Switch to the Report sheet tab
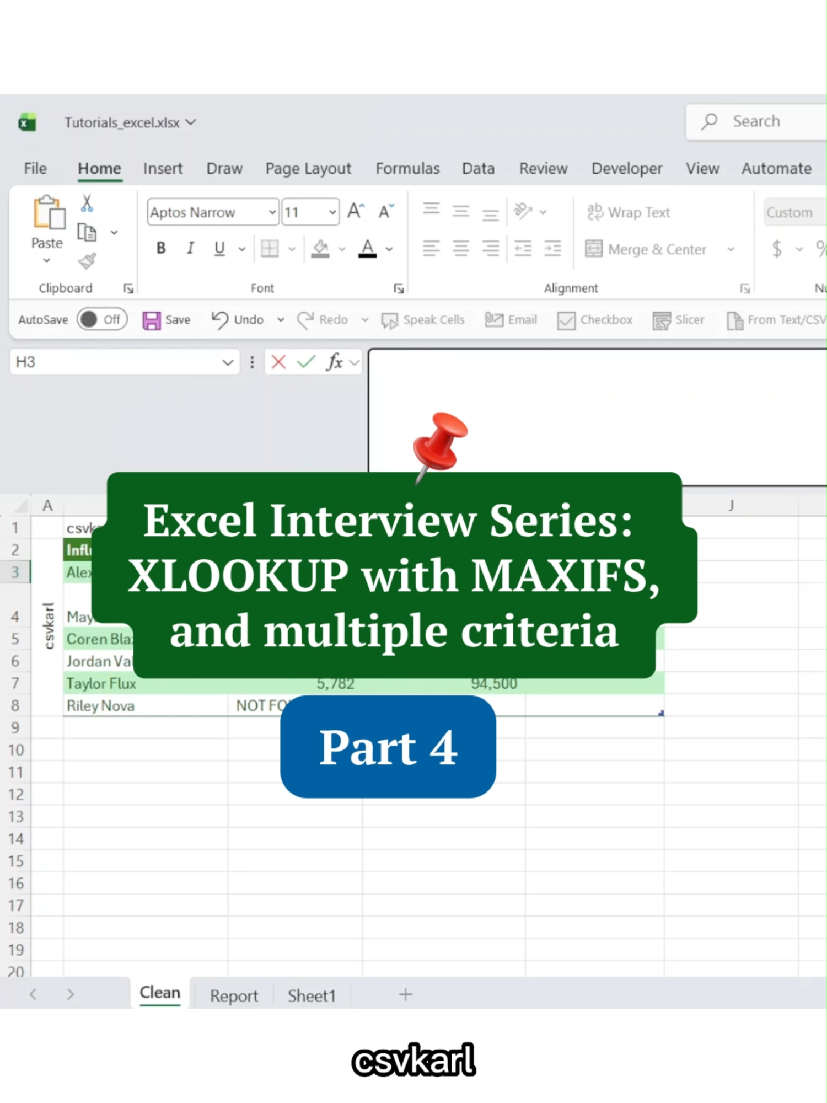This screenshot has height=1103, width=827. 234,995
